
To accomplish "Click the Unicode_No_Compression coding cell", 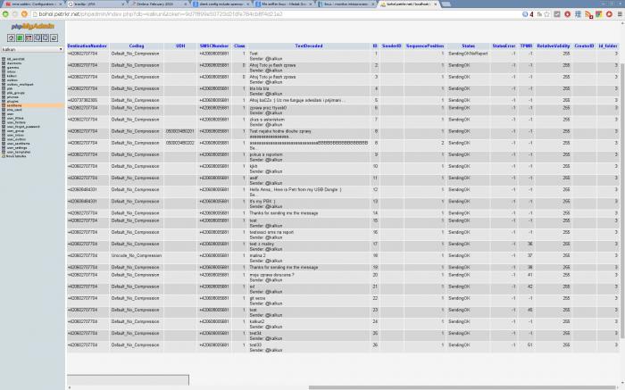I will coord(137,256).
